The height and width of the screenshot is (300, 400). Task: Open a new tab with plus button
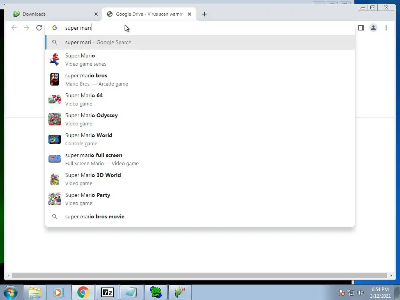click(204, 14)
